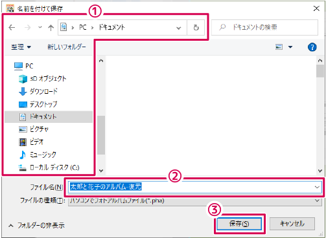Go up one folder level

point(51,27)
